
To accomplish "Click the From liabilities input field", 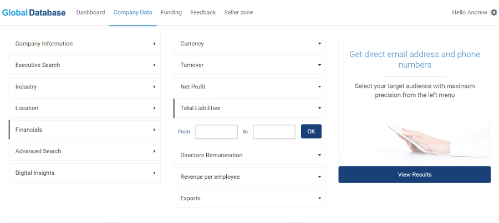I will 216,132.
